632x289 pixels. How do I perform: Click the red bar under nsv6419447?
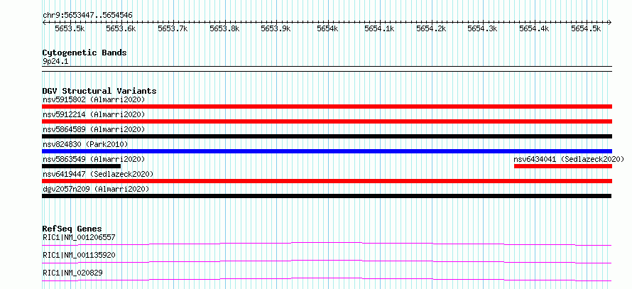327,181
